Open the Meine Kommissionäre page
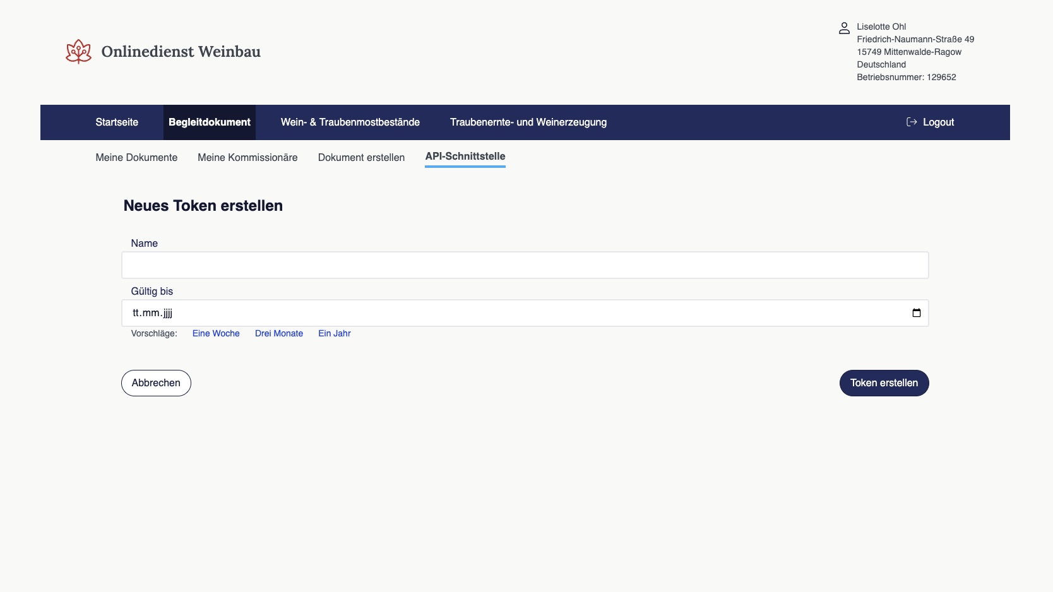The height and width of the screenshot is (592, 1053). point(247,158)
